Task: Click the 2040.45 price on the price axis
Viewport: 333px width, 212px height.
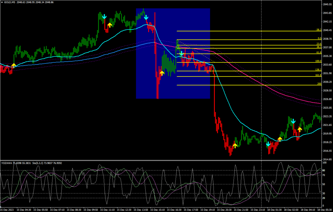Action: [327, 30]
